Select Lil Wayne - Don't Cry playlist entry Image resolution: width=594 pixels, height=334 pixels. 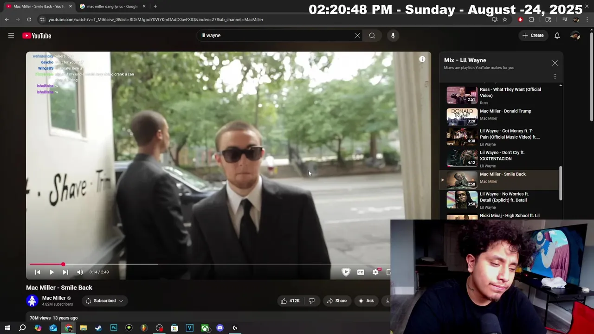coord(499,158)
